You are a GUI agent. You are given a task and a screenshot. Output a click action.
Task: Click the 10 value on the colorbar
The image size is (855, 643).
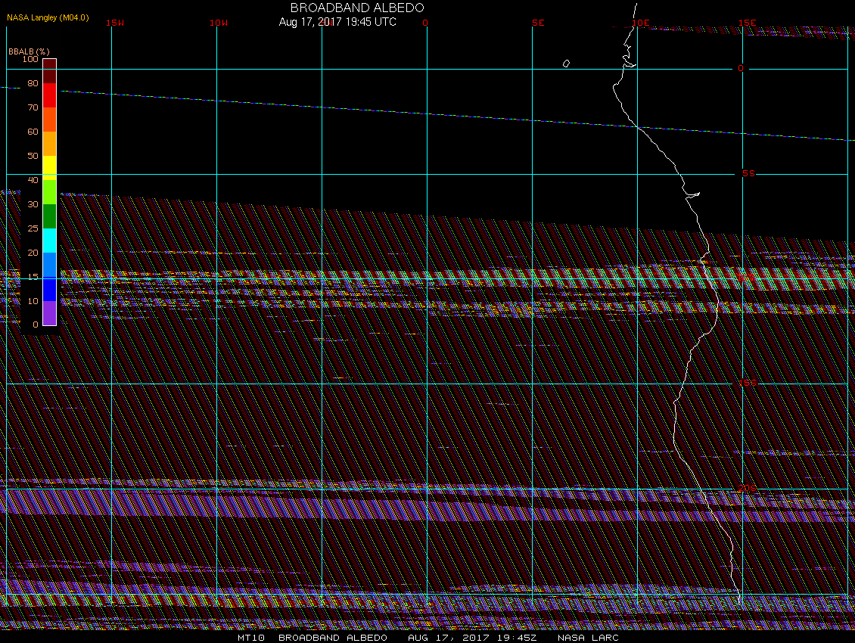click(33, 301)
